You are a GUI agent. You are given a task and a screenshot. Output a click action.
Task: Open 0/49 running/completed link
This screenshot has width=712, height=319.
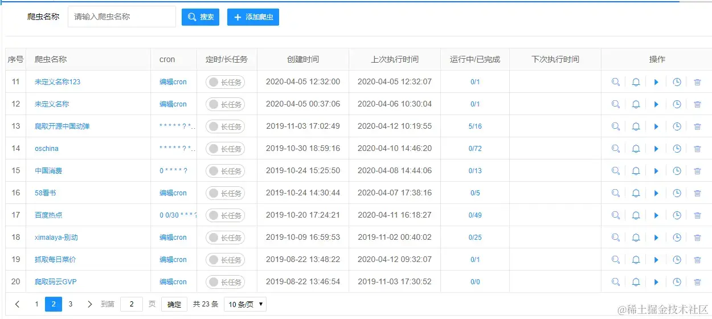coord(475,215)
